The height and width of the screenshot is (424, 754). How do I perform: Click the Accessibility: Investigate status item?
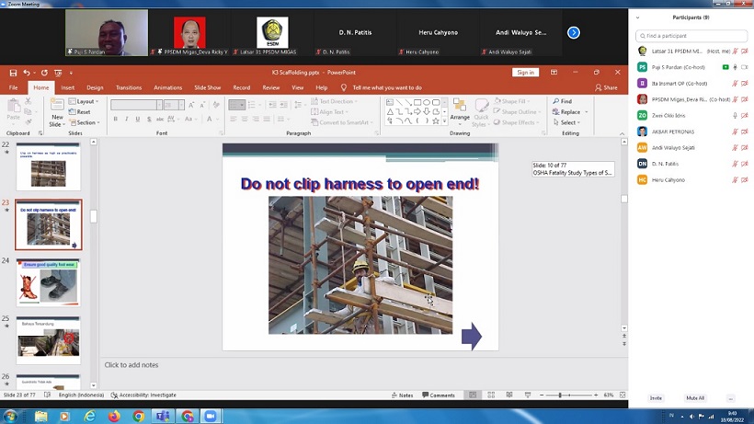[x=143, y=395]
